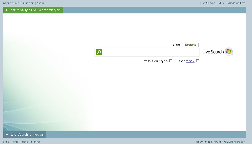This screenshot has width=252, height=144.
Task: Open חיפוש מתקדם advanced search
Action: (x=11, y=3)
